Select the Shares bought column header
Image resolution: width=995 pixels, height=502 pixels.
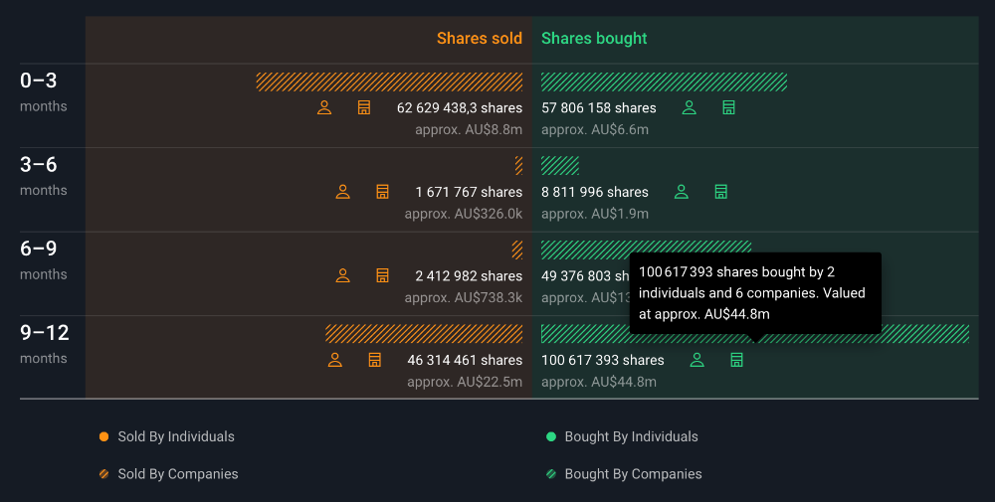(594, 39)
